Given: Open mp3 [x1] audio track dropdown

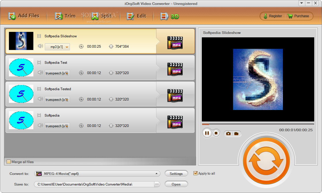Looking at the screenshot, I should (x=57, y=47).
